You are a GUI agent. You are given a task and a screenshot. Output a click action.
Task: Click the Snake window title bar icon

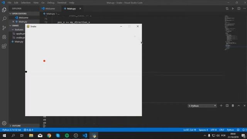click(28, 26)
